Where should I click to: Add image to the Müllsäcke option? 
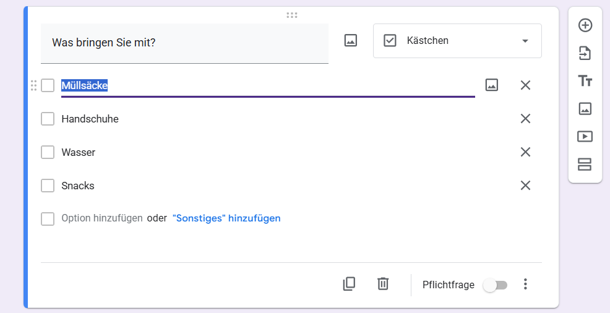point(492,85)
